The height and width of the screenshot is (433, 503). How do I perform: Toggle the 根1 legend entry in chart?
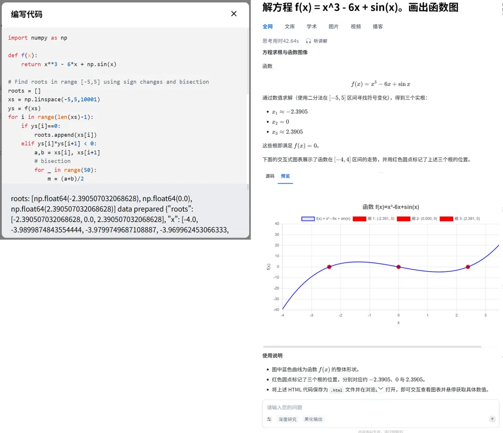[x=370, y=219]
